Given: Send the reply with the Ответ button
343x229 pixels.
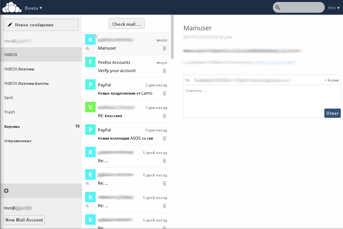Looking at the screenshot, I should [x=332, y=113].
